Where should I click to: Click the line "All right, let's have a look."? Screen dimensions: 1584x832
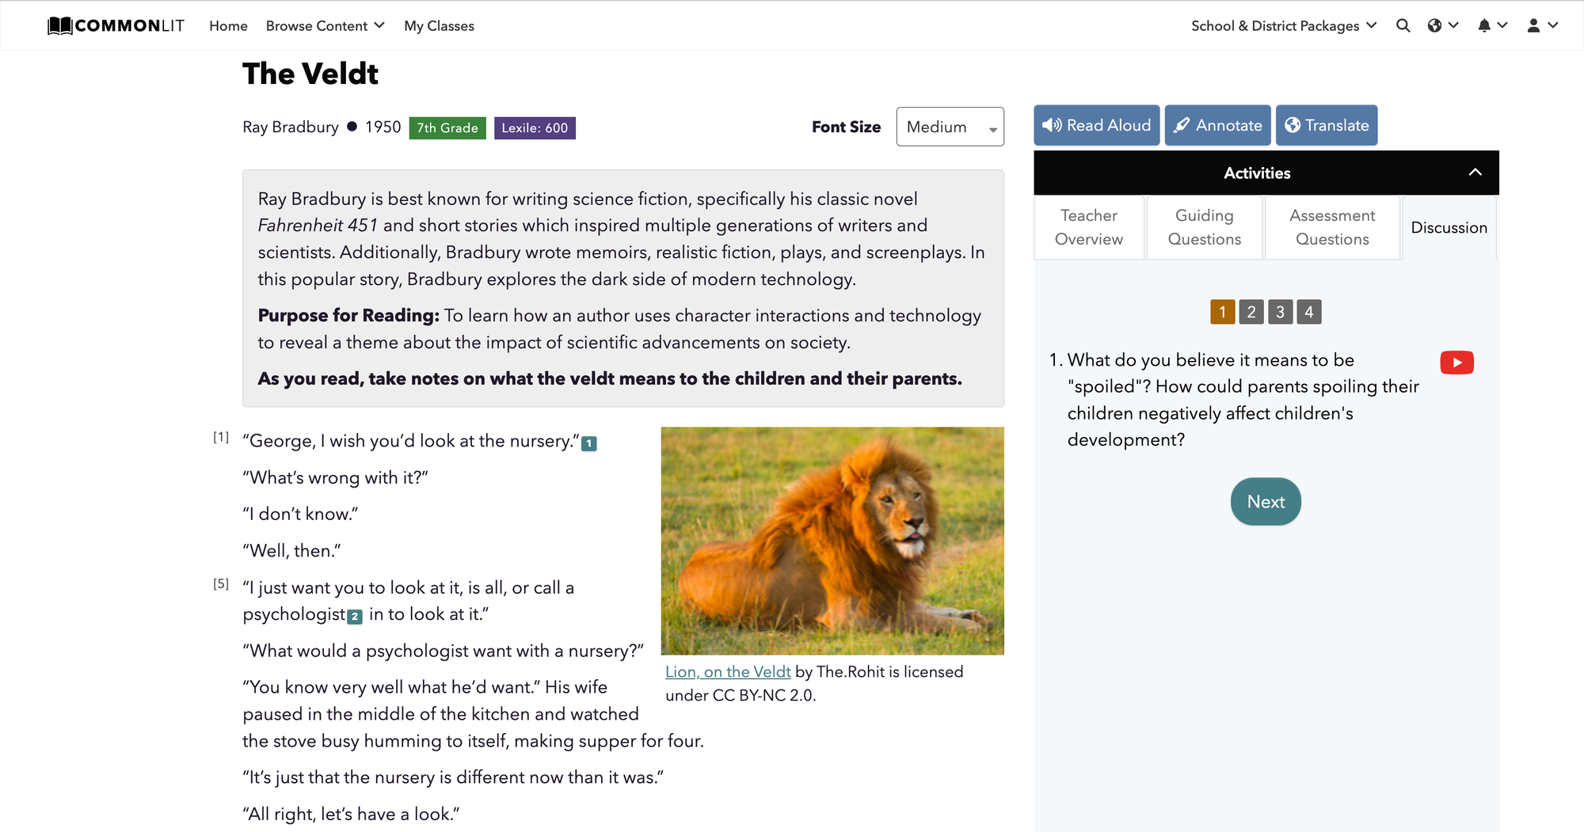[x=351, y=814]
